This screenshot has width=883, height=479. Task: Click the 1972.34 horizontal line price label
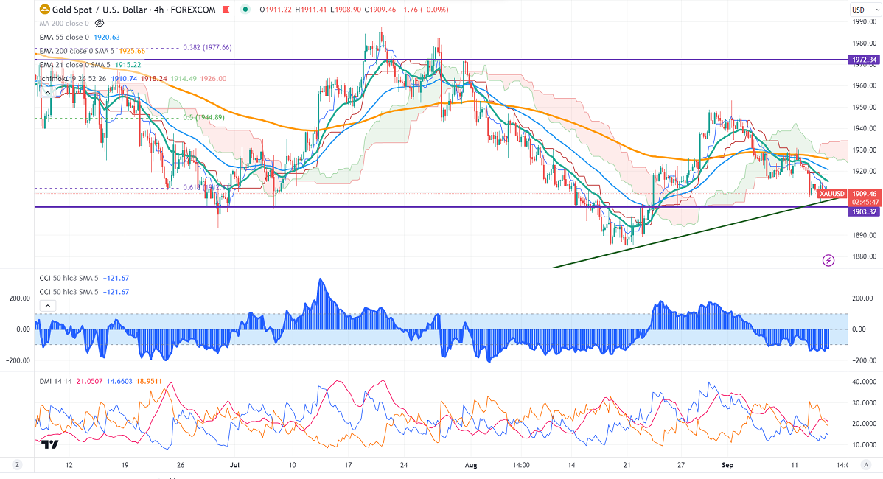863,60
